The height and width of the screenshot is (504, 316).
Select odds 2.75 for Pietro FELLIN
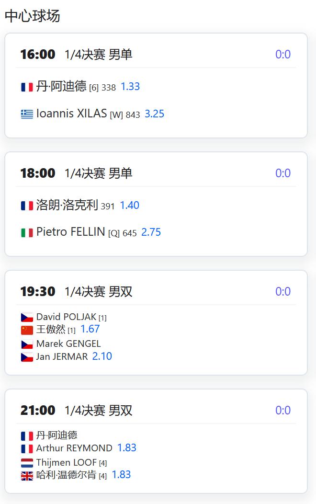(151, 232)
